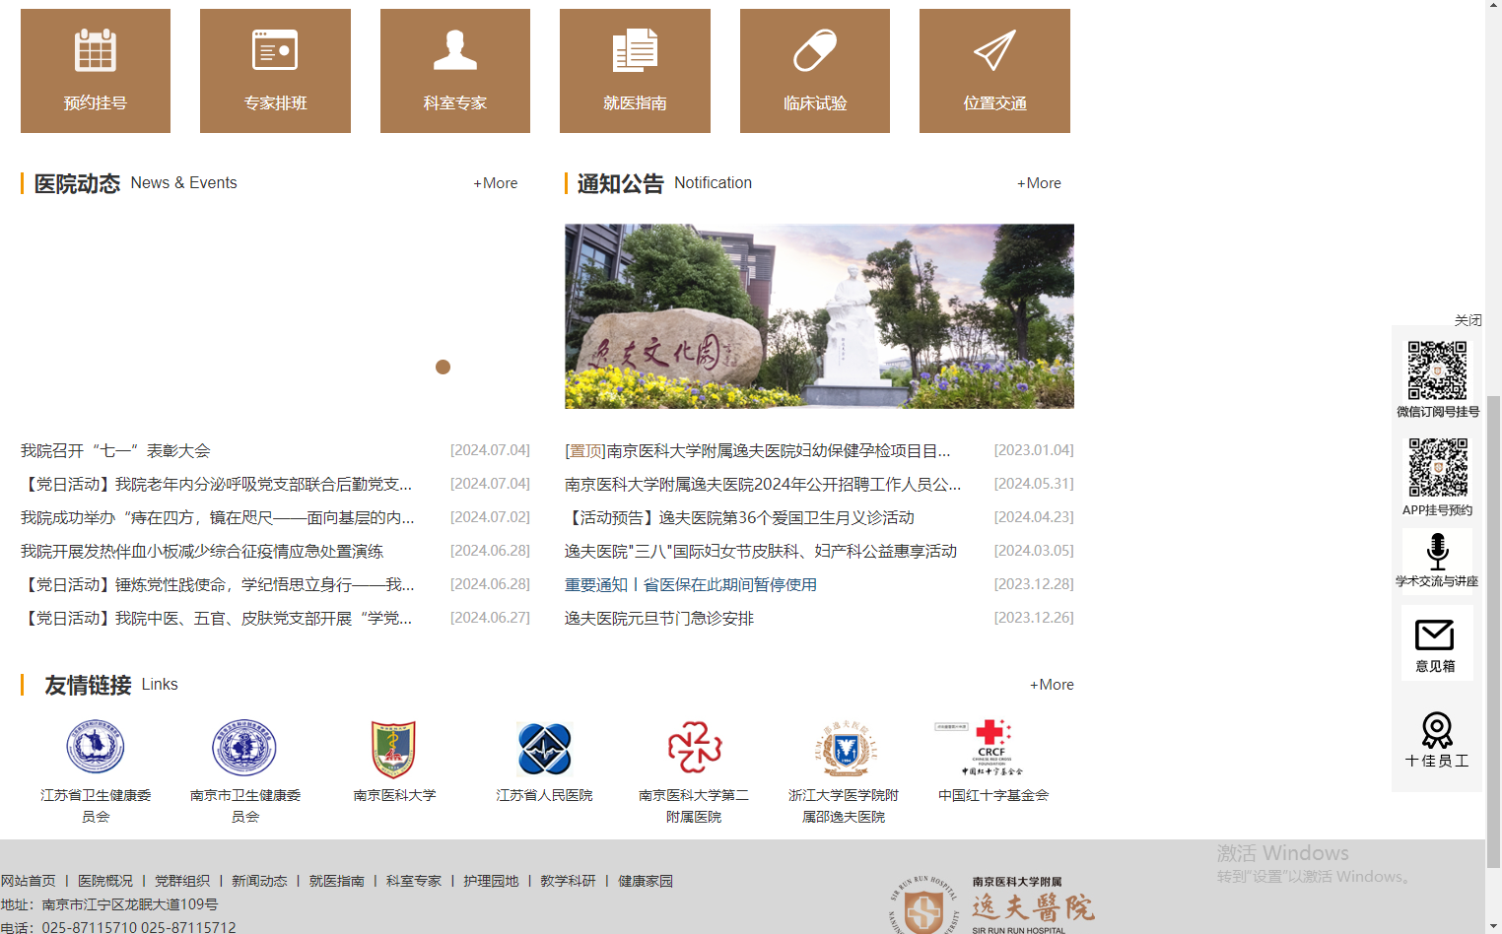Image resolution: width=1502 pixels, height=934 pixels.
Task: Open the 位置交通 location and traffic tile
Action: coord(994,71)
